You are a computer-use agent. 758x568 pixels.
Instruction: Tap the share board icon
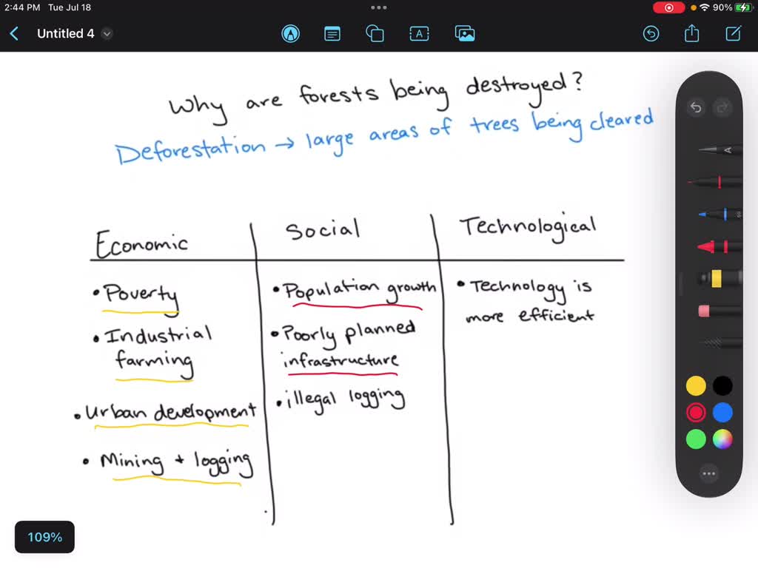tap(692, 33)
